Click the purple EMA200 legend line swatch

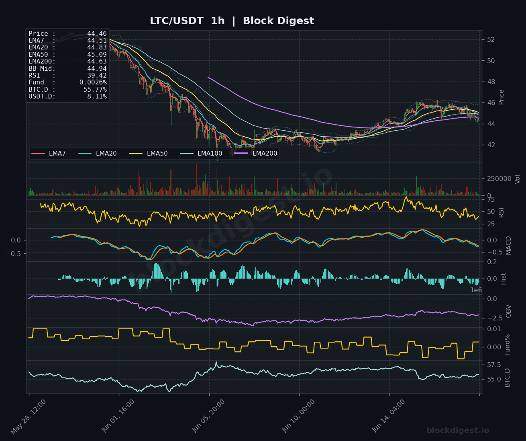click(242, 154)
